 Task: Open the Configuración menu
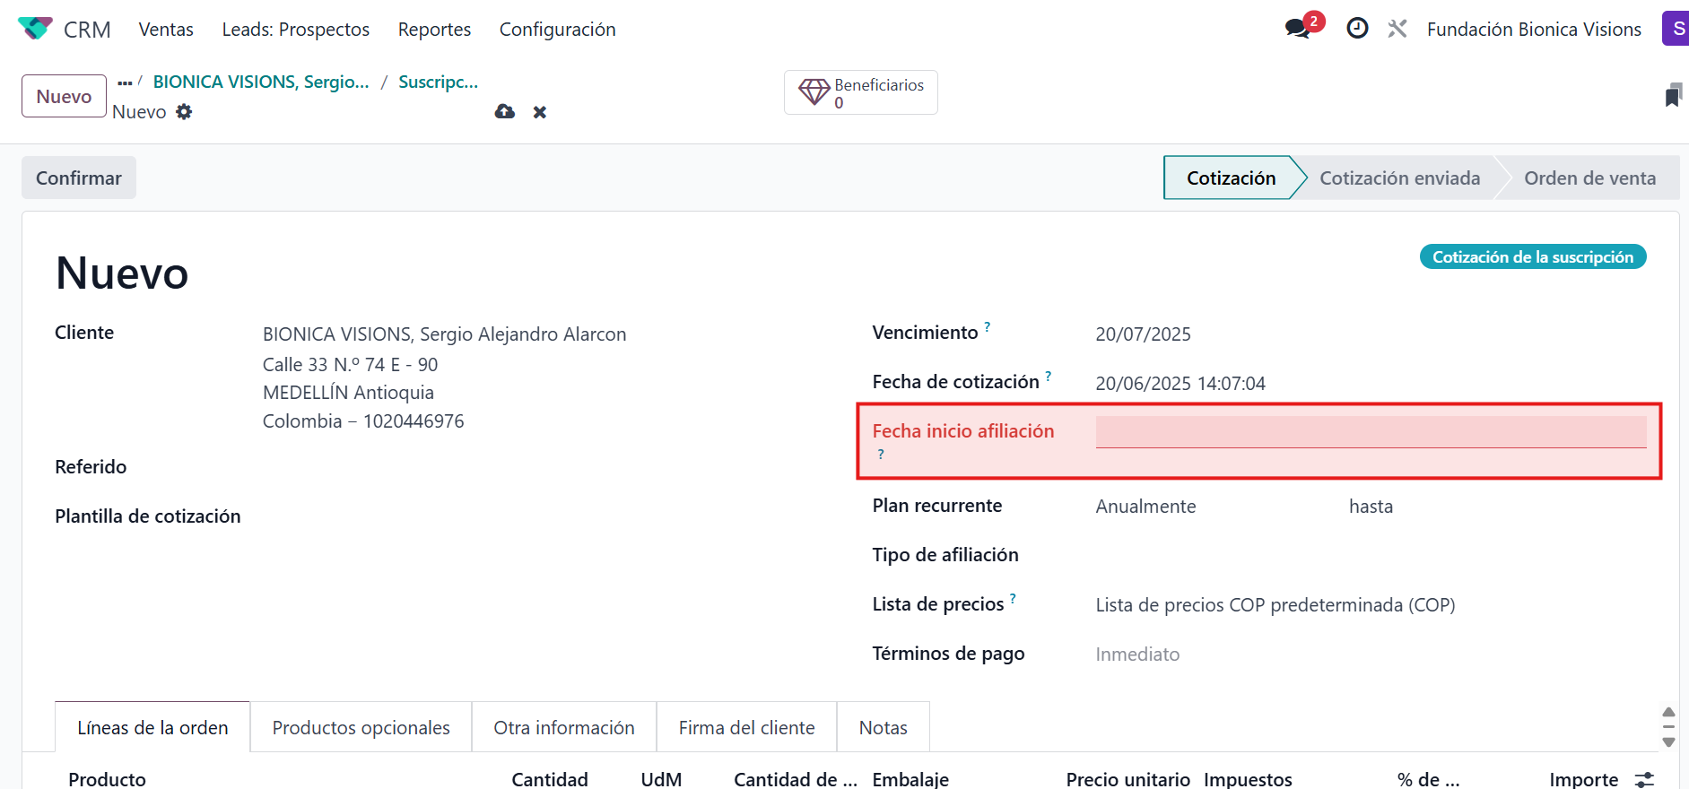pos(557,30)
